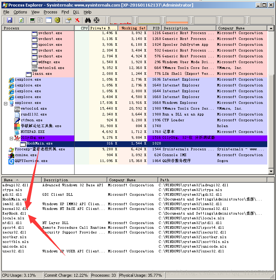
Task: Open the DLL menu
Action: click(76, 12)
